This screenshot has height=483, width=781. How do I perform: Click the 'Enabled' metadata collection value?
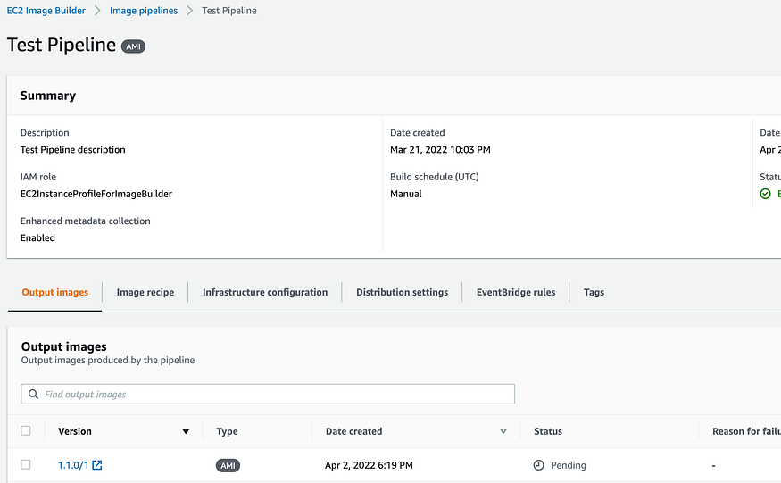pyautogui.click(x=37, y=237)
